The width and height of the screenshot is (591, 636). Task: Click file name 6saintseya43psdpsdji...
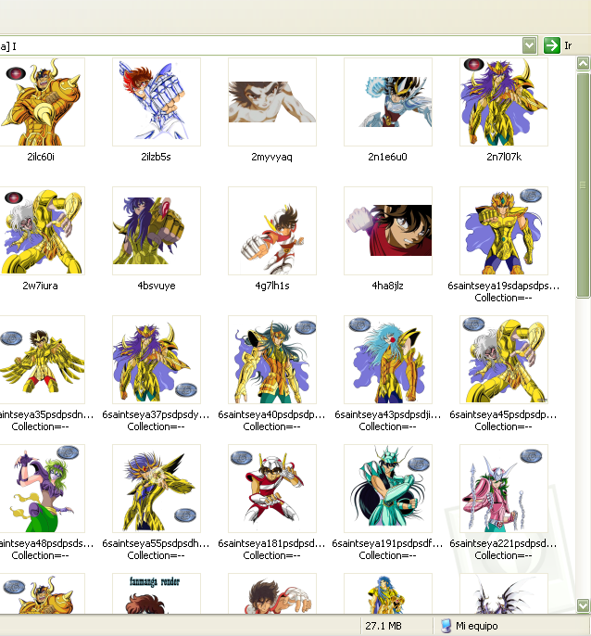click(x=387, y=415)
